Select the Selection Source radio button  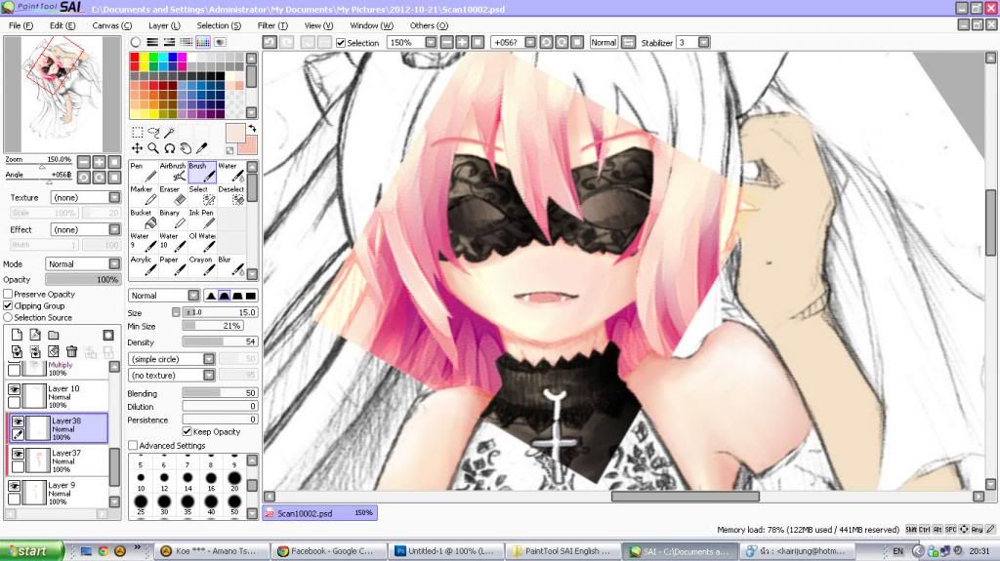coord(8,317)
